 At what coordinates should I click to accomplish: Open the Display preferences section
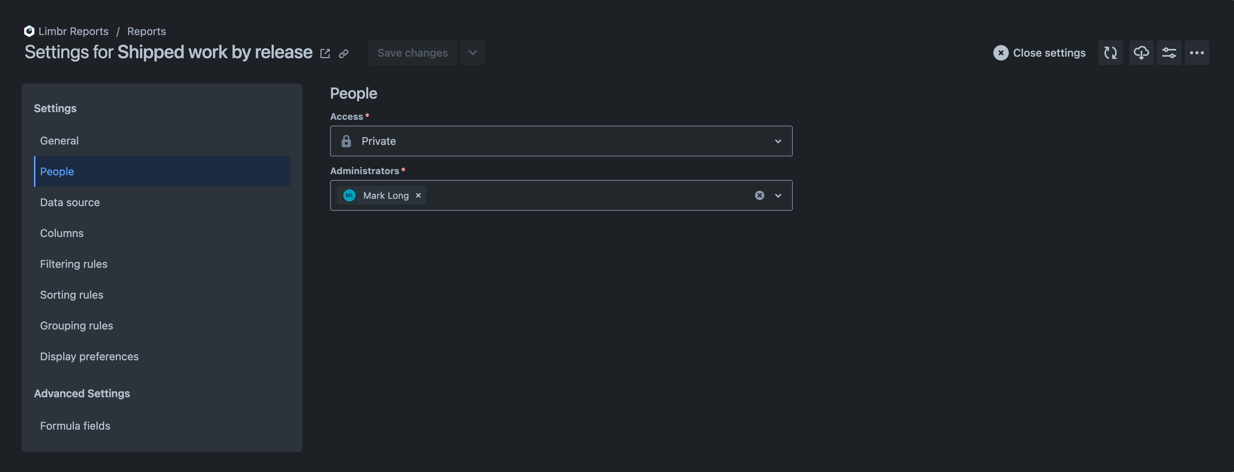89,356
